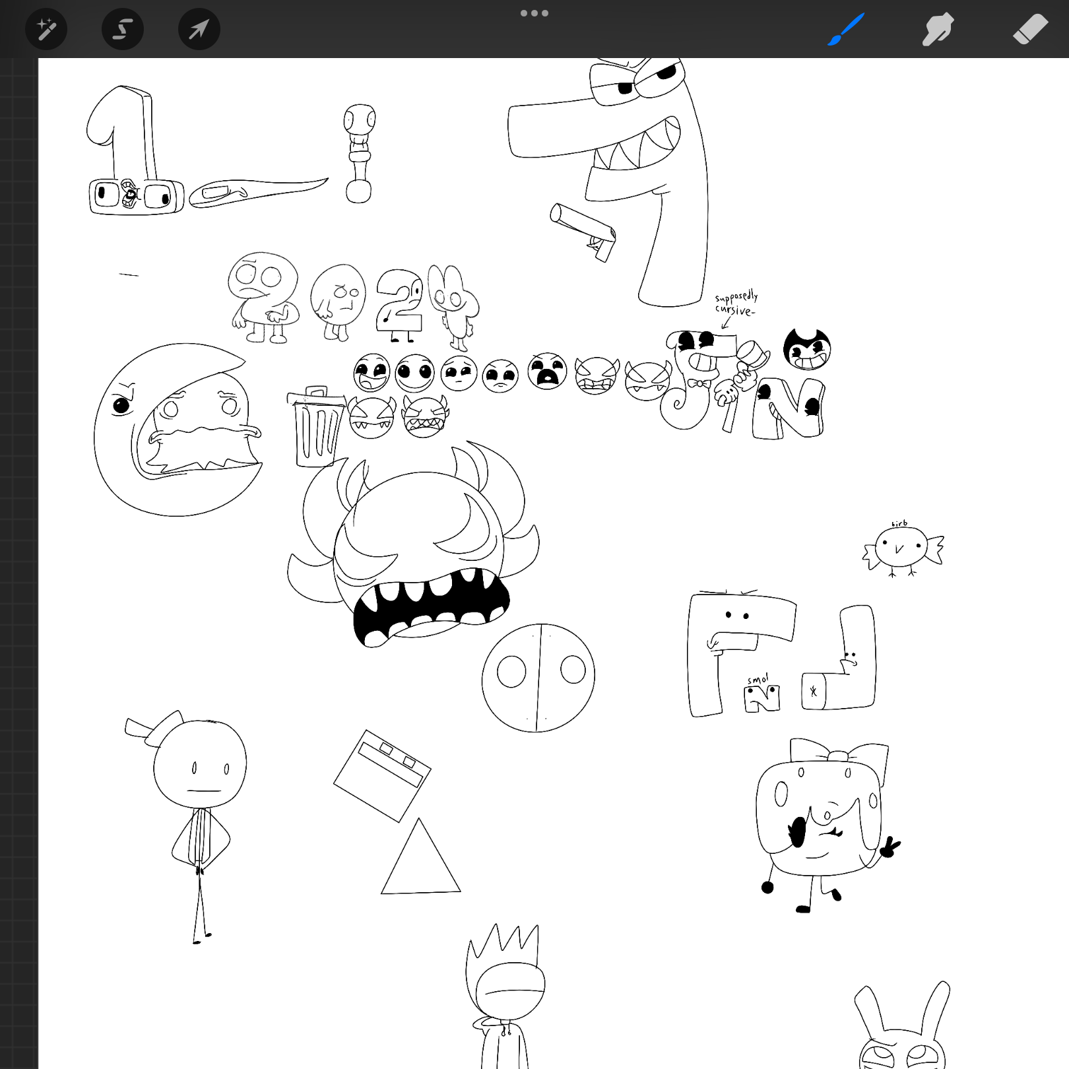Activate the Selection tool
The image size is (1069, 1069).
point(123,30)
